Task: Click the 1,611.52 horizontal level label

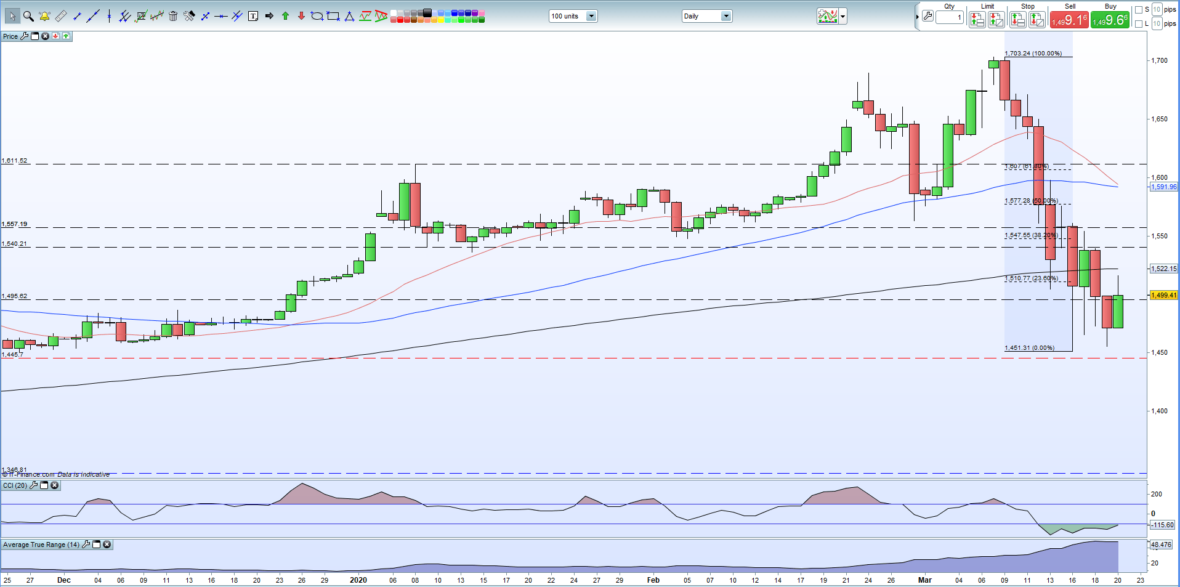Action: [x=14, y=161]
